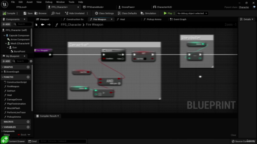Collapse the GRAPHS section
This screenshot has width=257, height=144.
2,67
